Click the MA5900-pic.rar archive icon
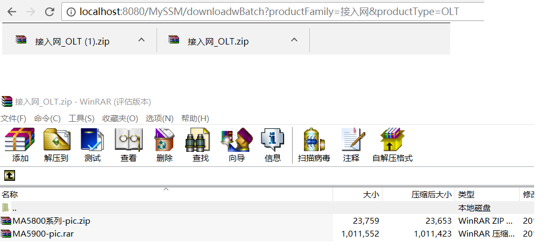 pyautogui.click(x=6, y=233)
